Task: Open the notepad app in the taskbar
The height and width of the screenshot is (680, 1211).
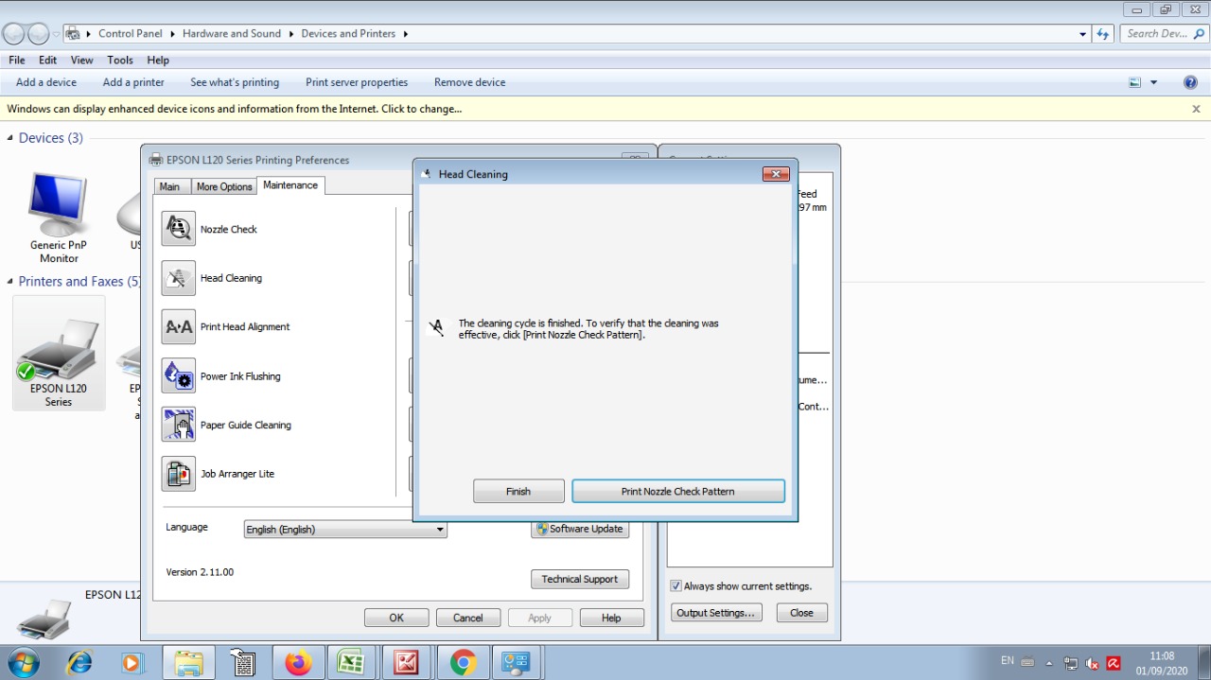Action: click(x=243, y=663)
